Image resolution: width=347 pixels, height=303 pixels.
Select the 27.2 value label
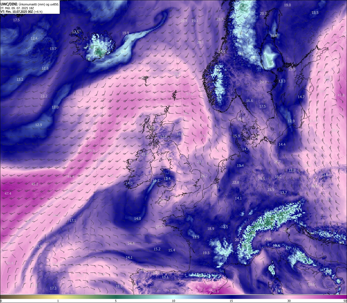tap(216, 187)
